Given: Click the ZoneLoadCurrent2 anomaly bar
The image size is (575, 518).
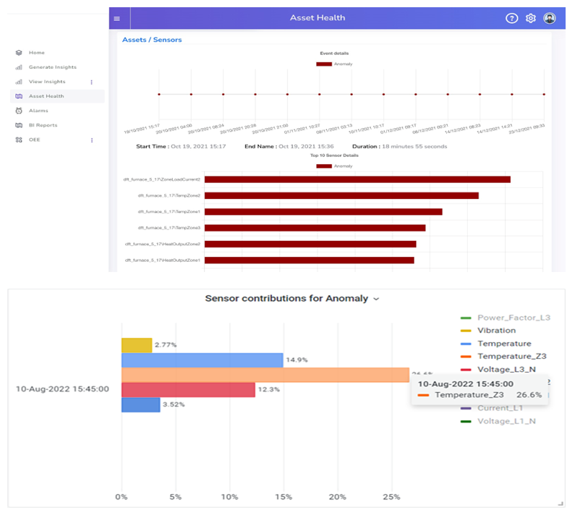Looking at the screenshot, I should point(357,179).
